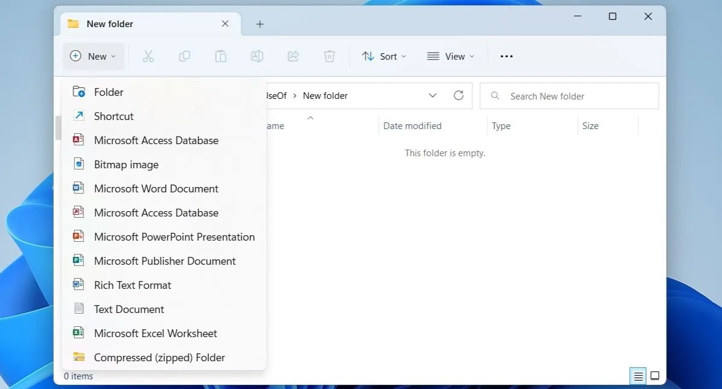Open the See more ellipsis button

[506, 56]
